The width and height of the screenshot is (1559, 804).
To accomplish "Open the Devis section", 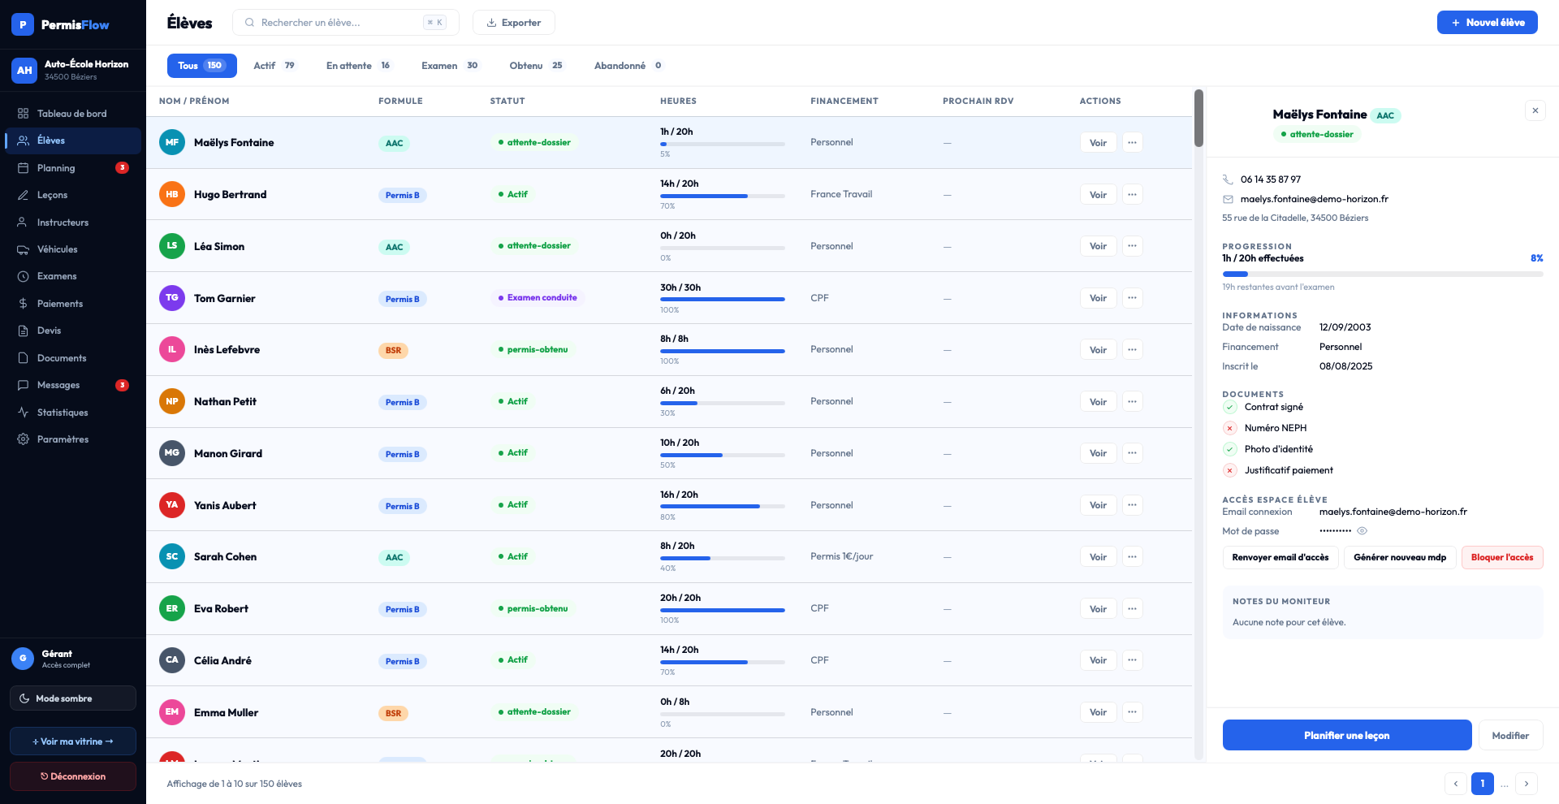I will click(x=73, y=331).
